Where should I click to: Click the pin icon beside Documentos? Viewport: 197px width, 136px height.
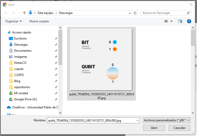pos(56,51)
